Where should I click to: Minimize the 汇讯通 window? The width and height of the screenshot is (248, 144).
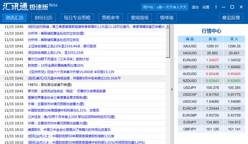(x=224, y=7)
